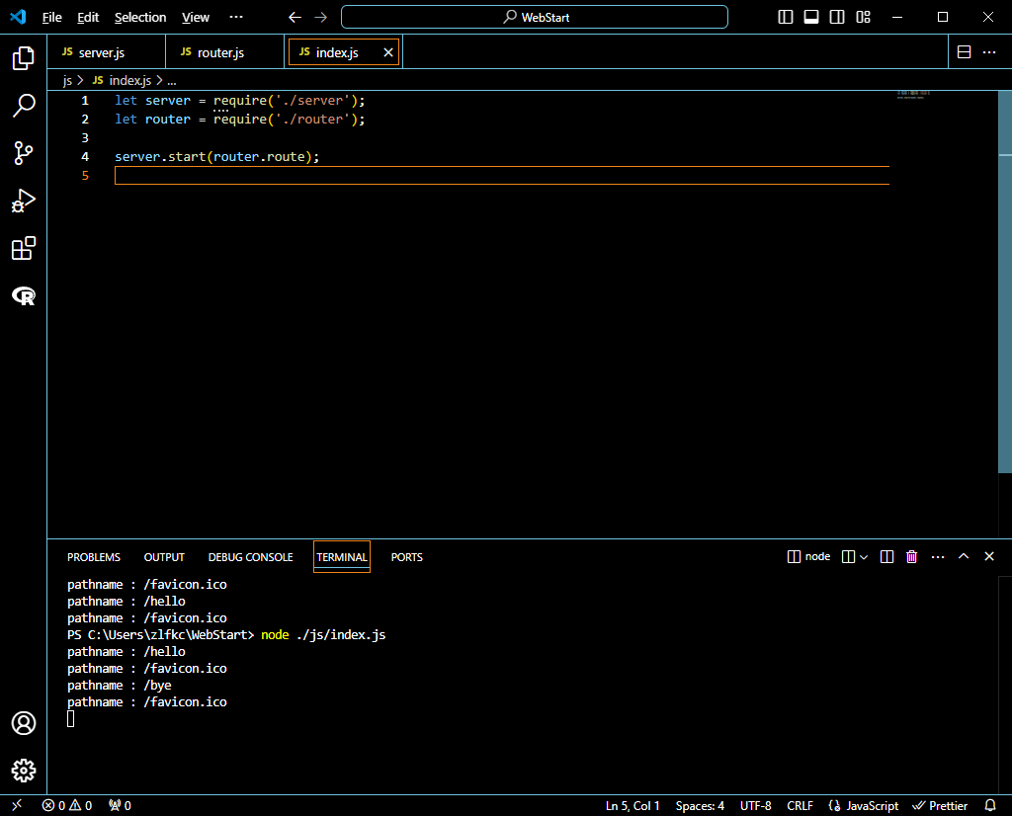Open the Explorer view in the activity bar
Screen dimensions: 1012x816
point(24,58)
